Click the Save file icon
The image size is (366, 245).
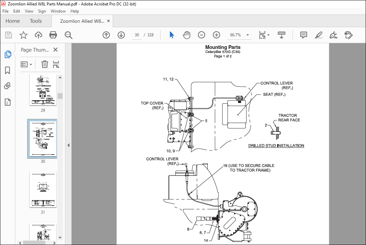pyautogui.click(x=9, y=35)
